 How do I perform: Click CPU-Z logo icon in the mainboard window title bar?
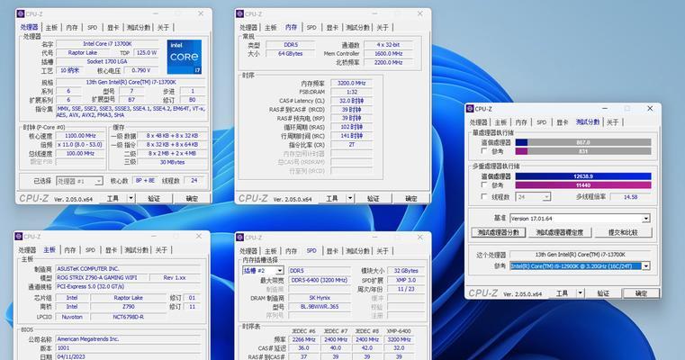pyautogui.click(x=19, y=237)
